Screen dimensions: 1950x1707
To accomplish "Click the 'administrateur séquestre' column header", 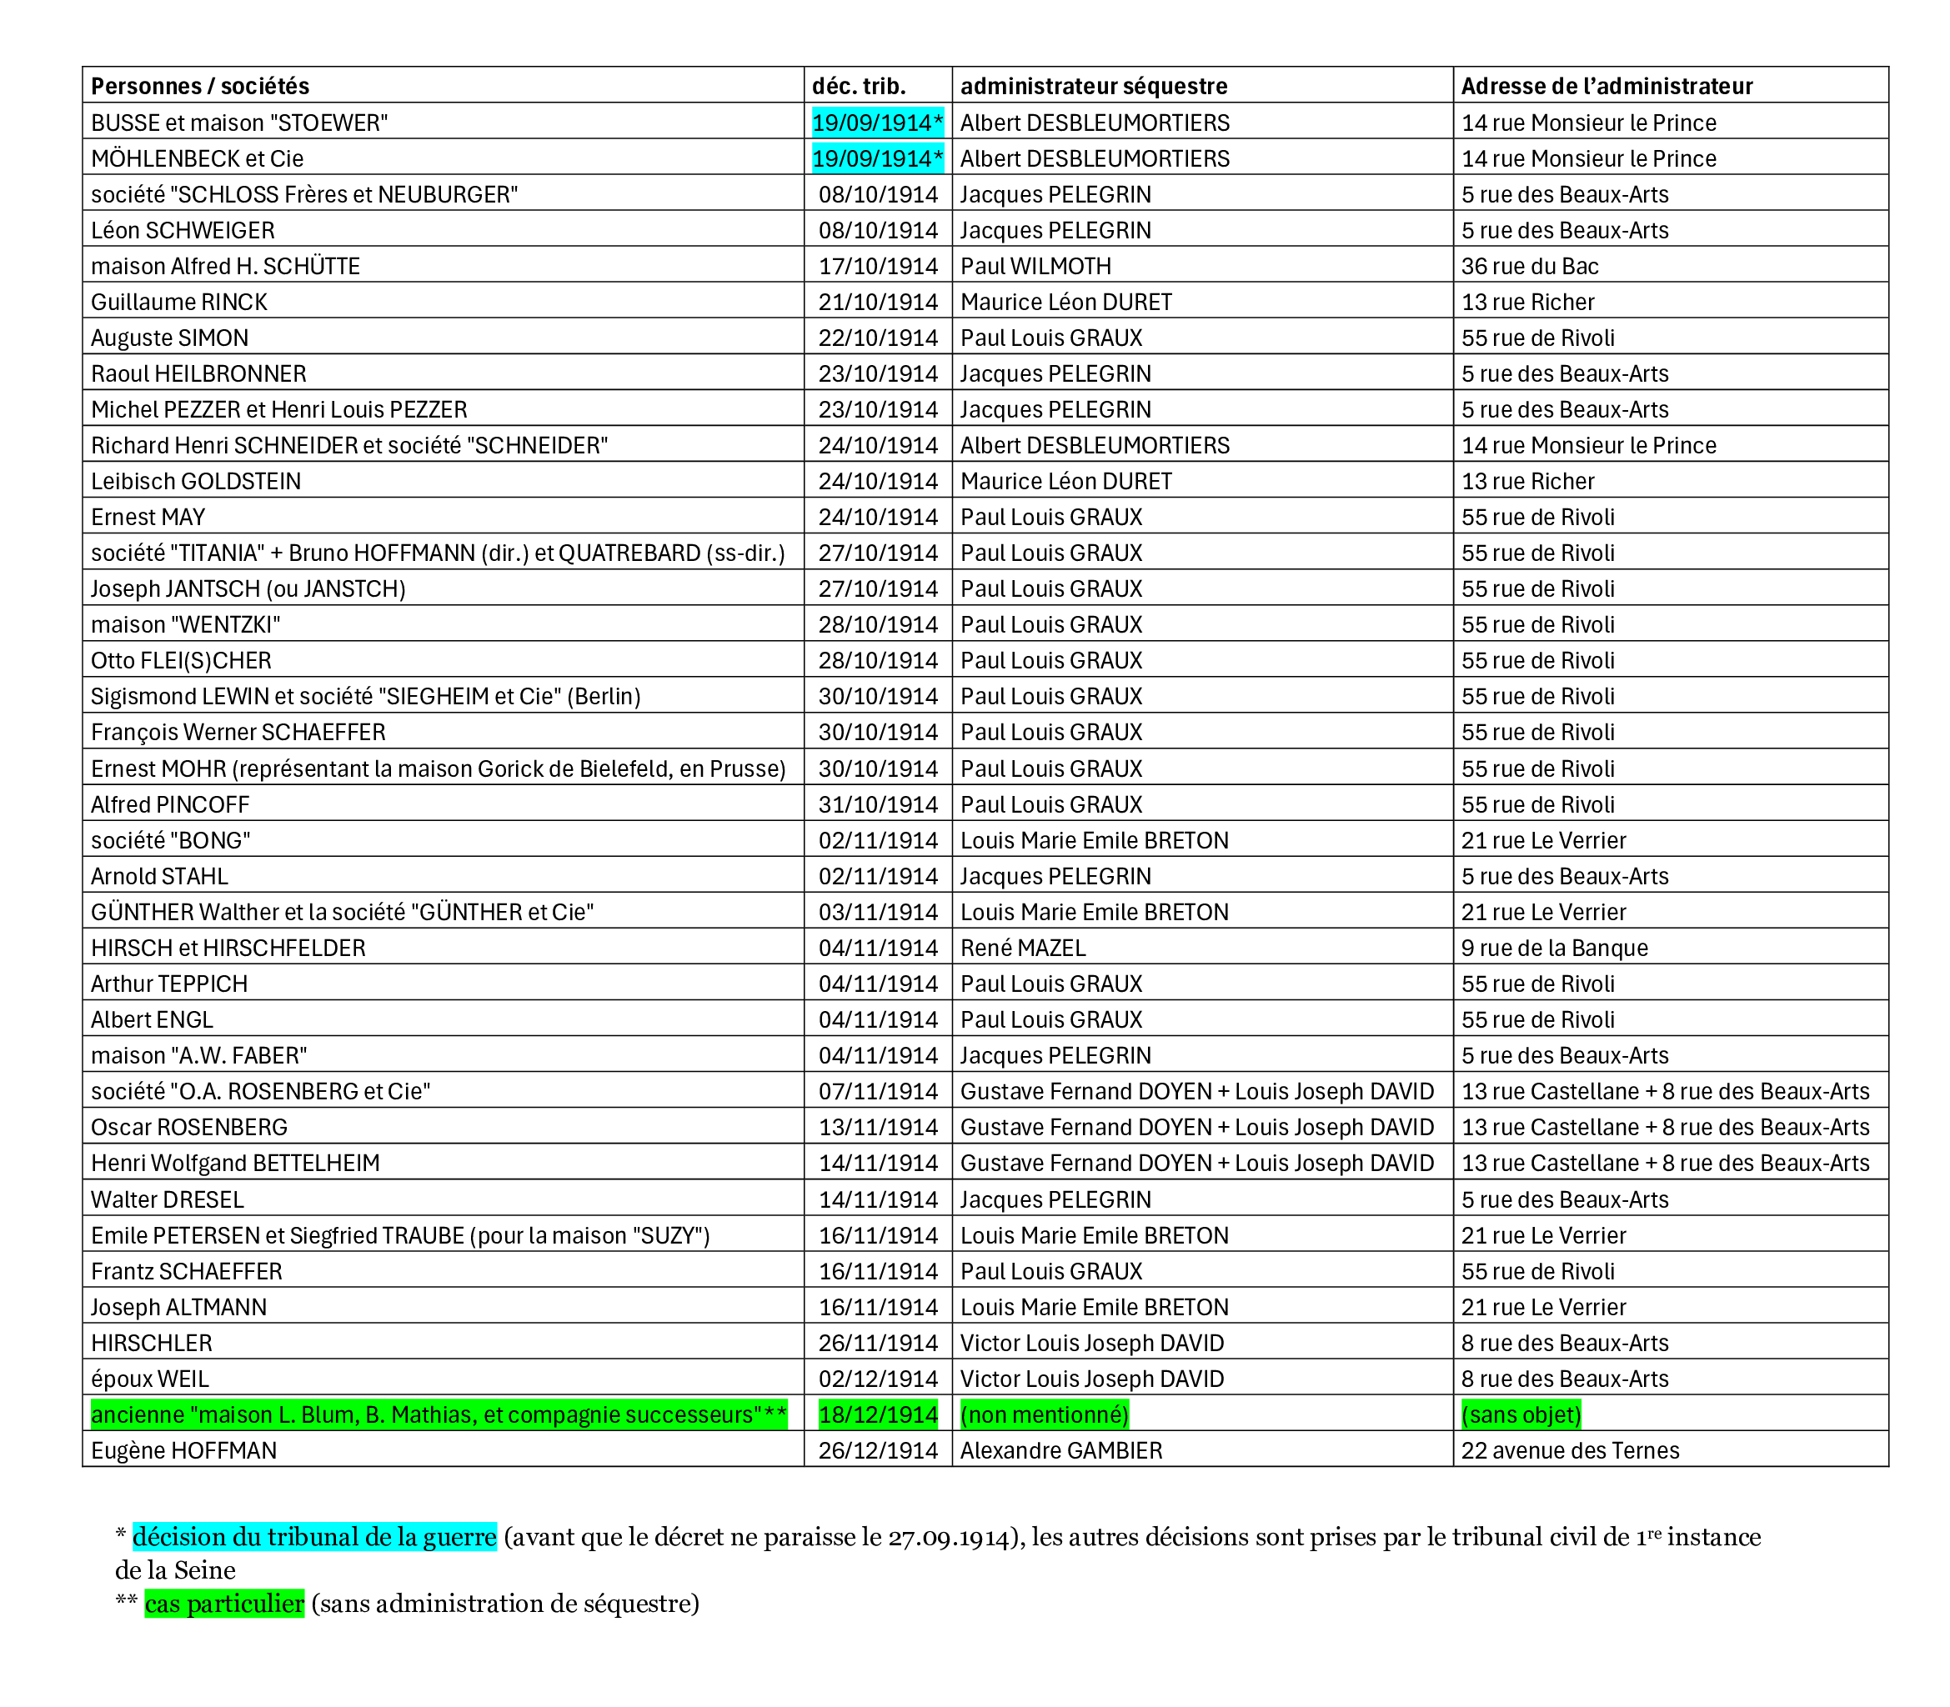I will click(1093, 86).
